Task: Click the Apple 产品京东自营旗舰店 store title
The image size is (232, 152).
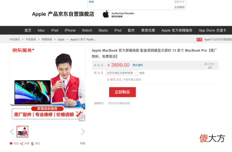Action: (x=63, y=14)
